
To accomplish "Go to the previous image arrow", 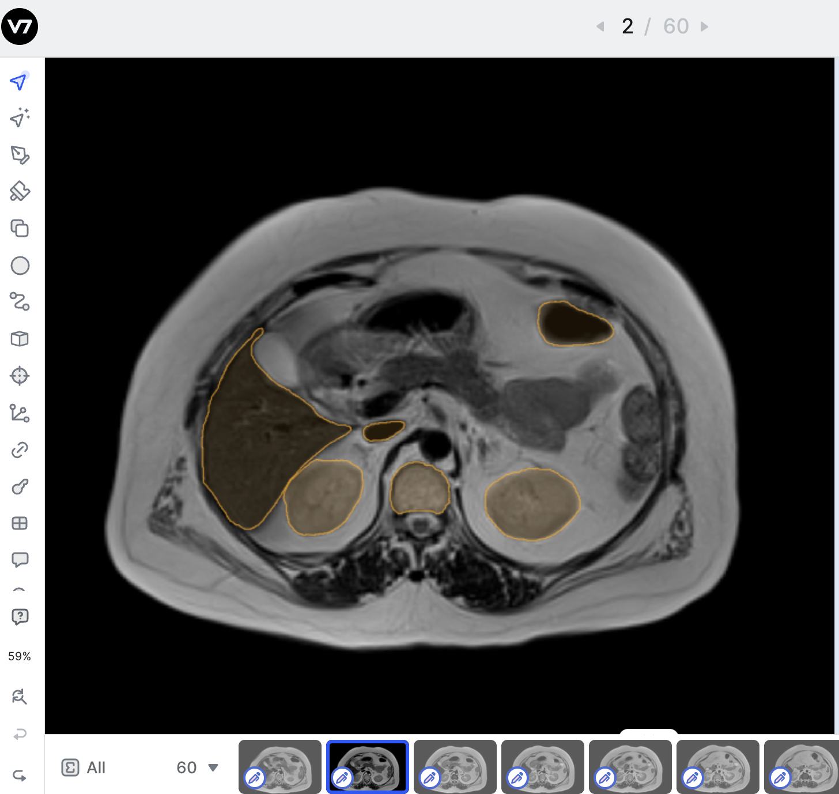I will point(600,27).
